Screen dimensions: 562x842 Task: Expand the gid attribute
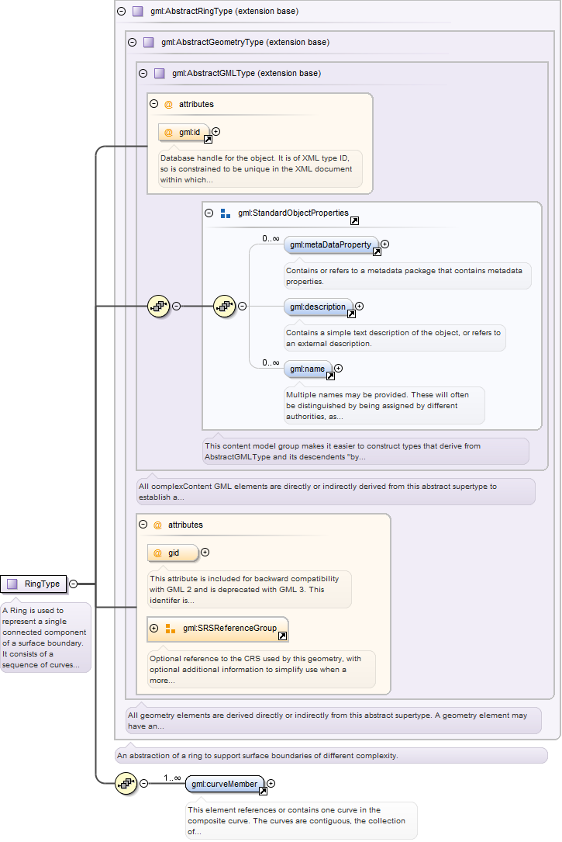coord(205,553)
